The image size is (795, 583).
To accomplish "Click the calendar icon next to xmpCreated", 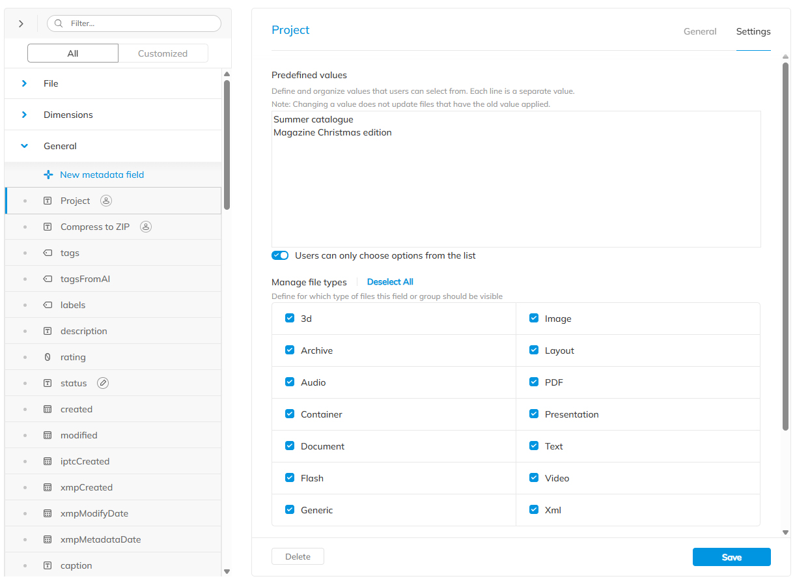I will click(48, 487).
